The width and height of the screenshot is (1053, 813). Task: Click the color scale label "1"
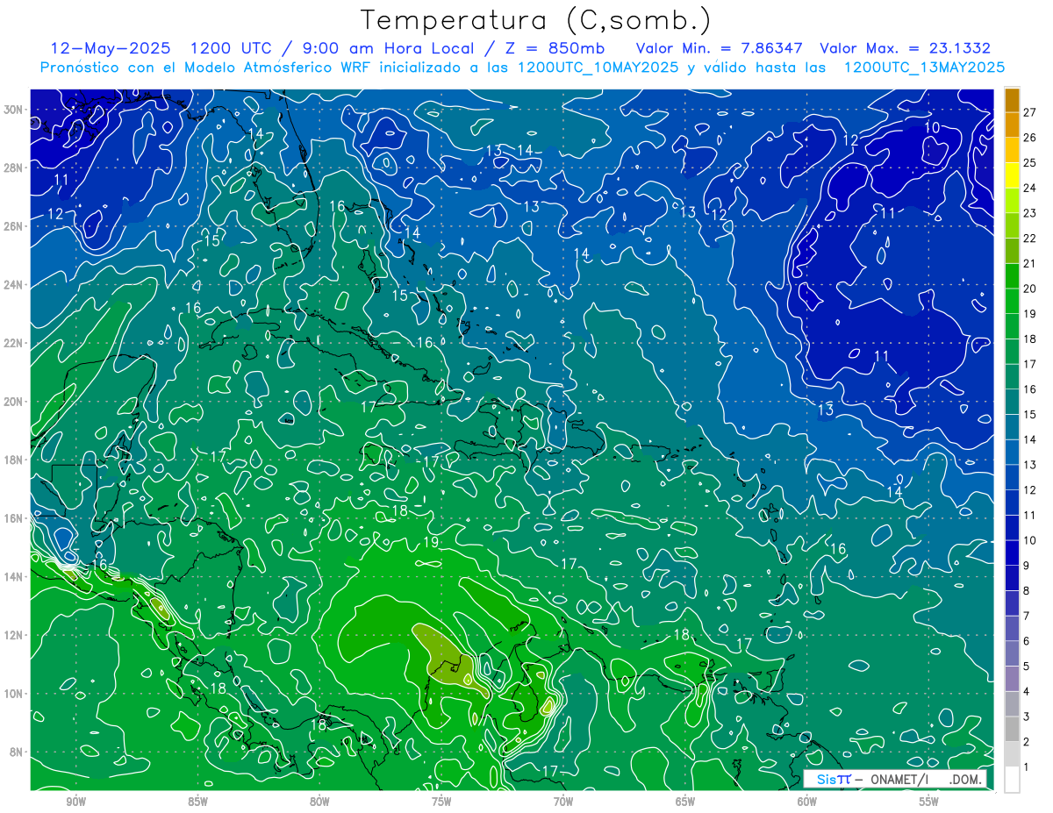pos(1027,767)
